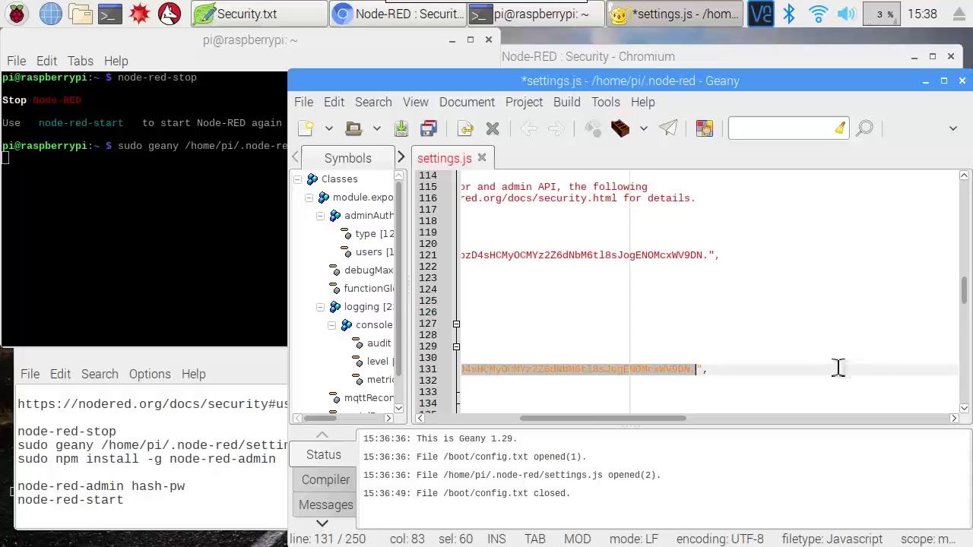
Task: Open the toolbar overflow chevron
Action: 953,128
